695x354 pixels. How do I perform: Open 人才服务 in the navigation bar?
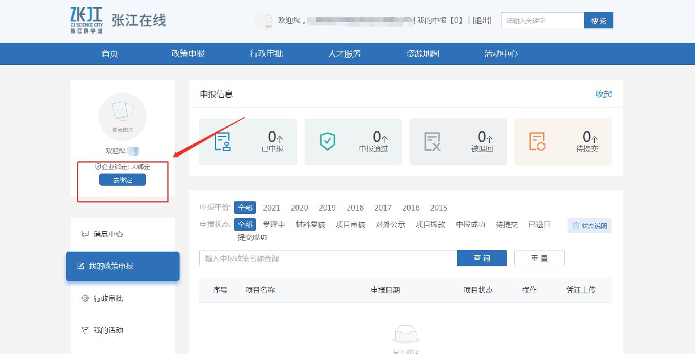coord(345,54)
